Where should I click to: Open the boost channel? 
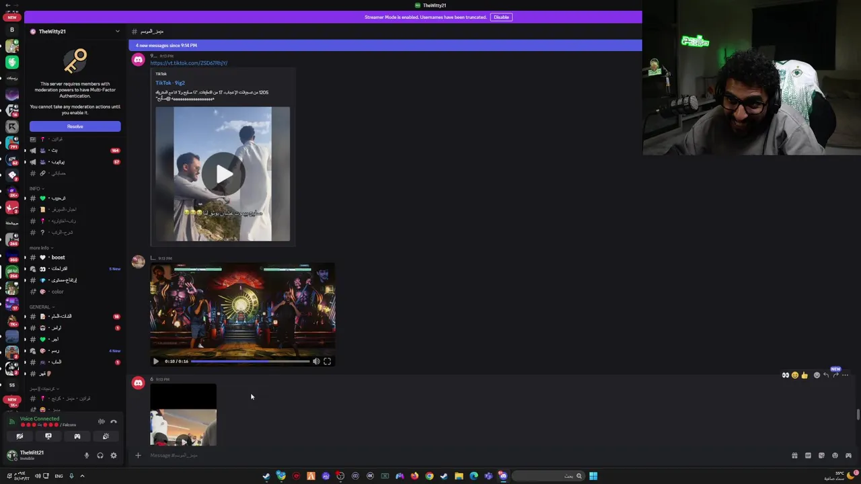click(x=74, y=257)
